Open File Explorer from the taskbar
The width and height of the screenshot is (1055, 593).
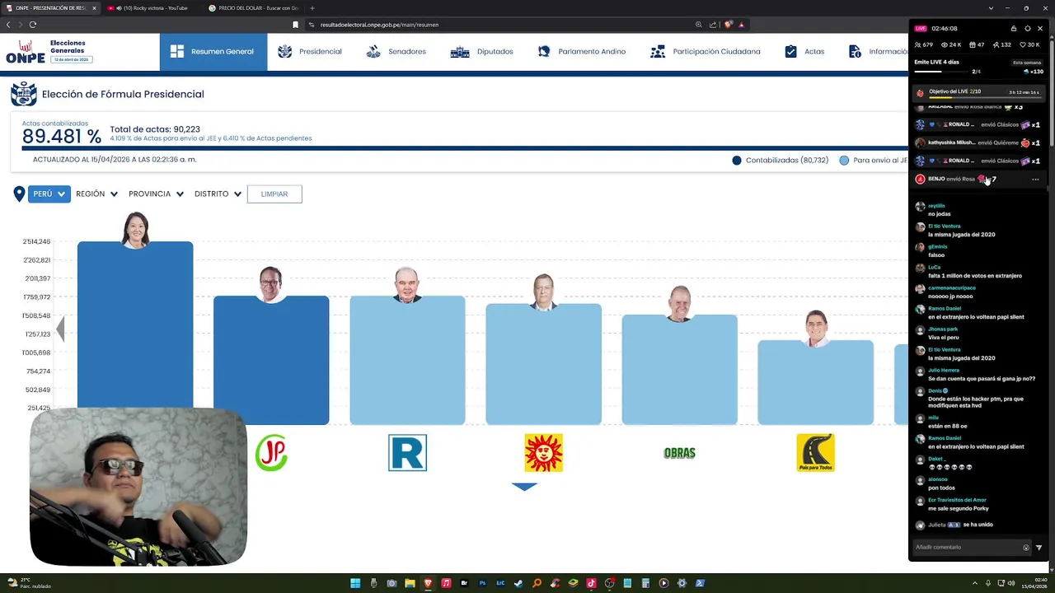410,583
